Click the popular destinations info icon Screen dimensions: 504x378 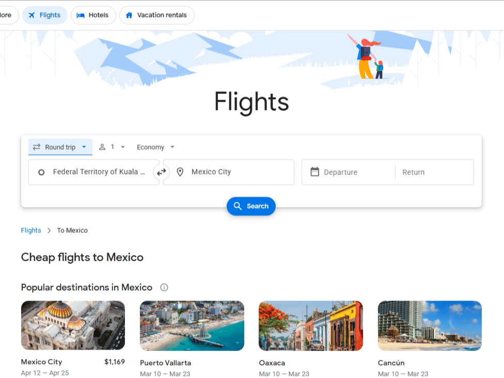(164, 287)
